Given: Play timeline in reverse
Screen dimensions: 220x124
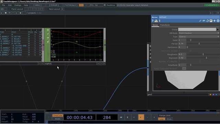Looking at the screenshot, I should tap(134, 117).
